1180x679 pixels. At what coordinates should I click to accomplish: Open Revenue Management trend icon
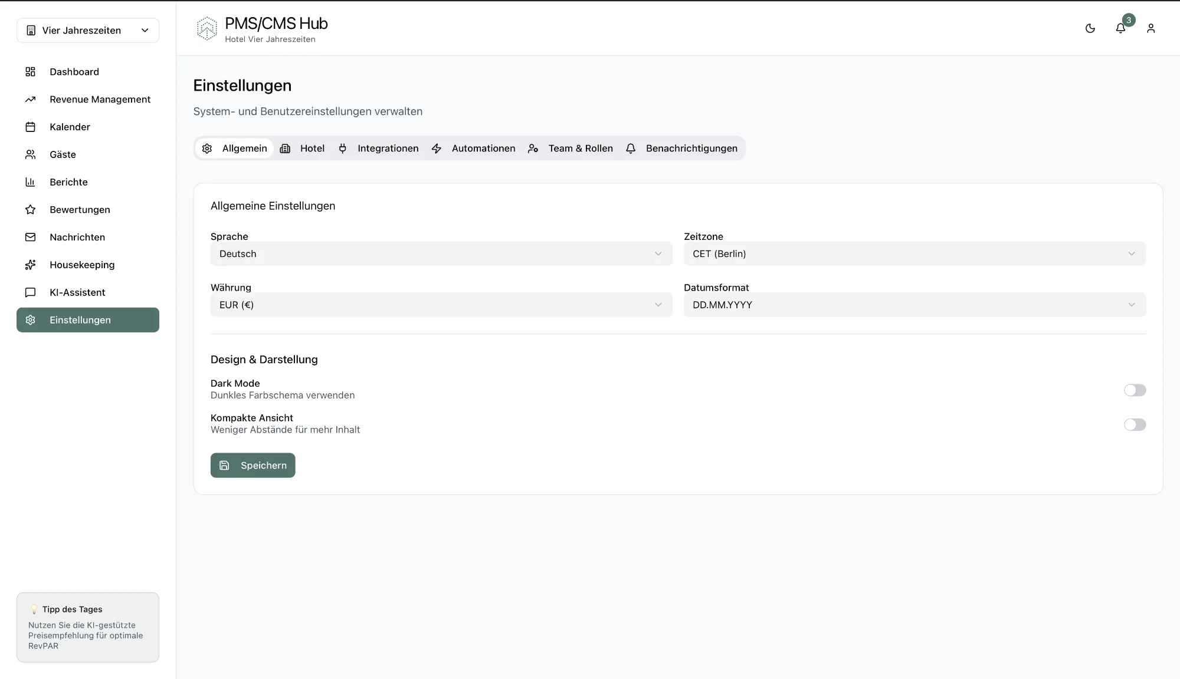tap(31, 100)
